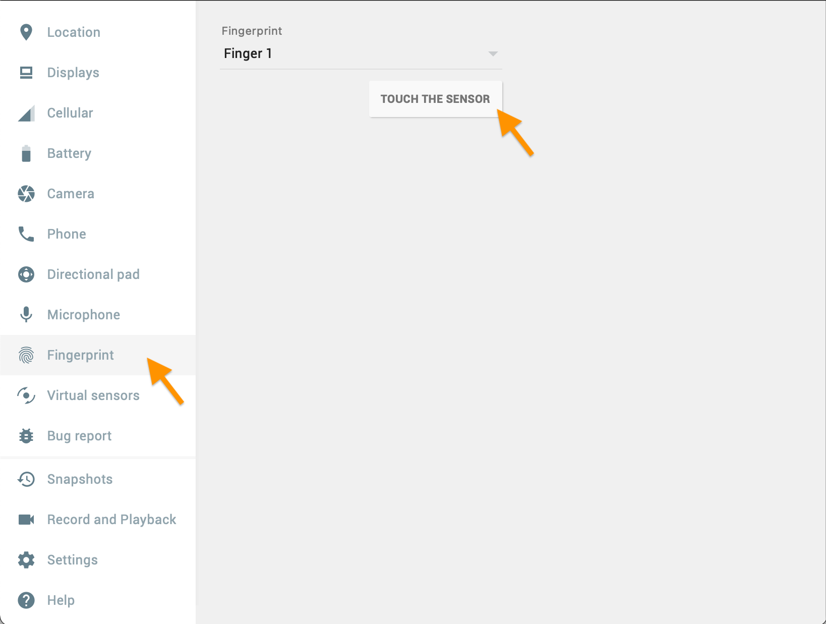Screen dimensions: 826x624
Task: Click the Location pin icon
Action: pos(26,32)
